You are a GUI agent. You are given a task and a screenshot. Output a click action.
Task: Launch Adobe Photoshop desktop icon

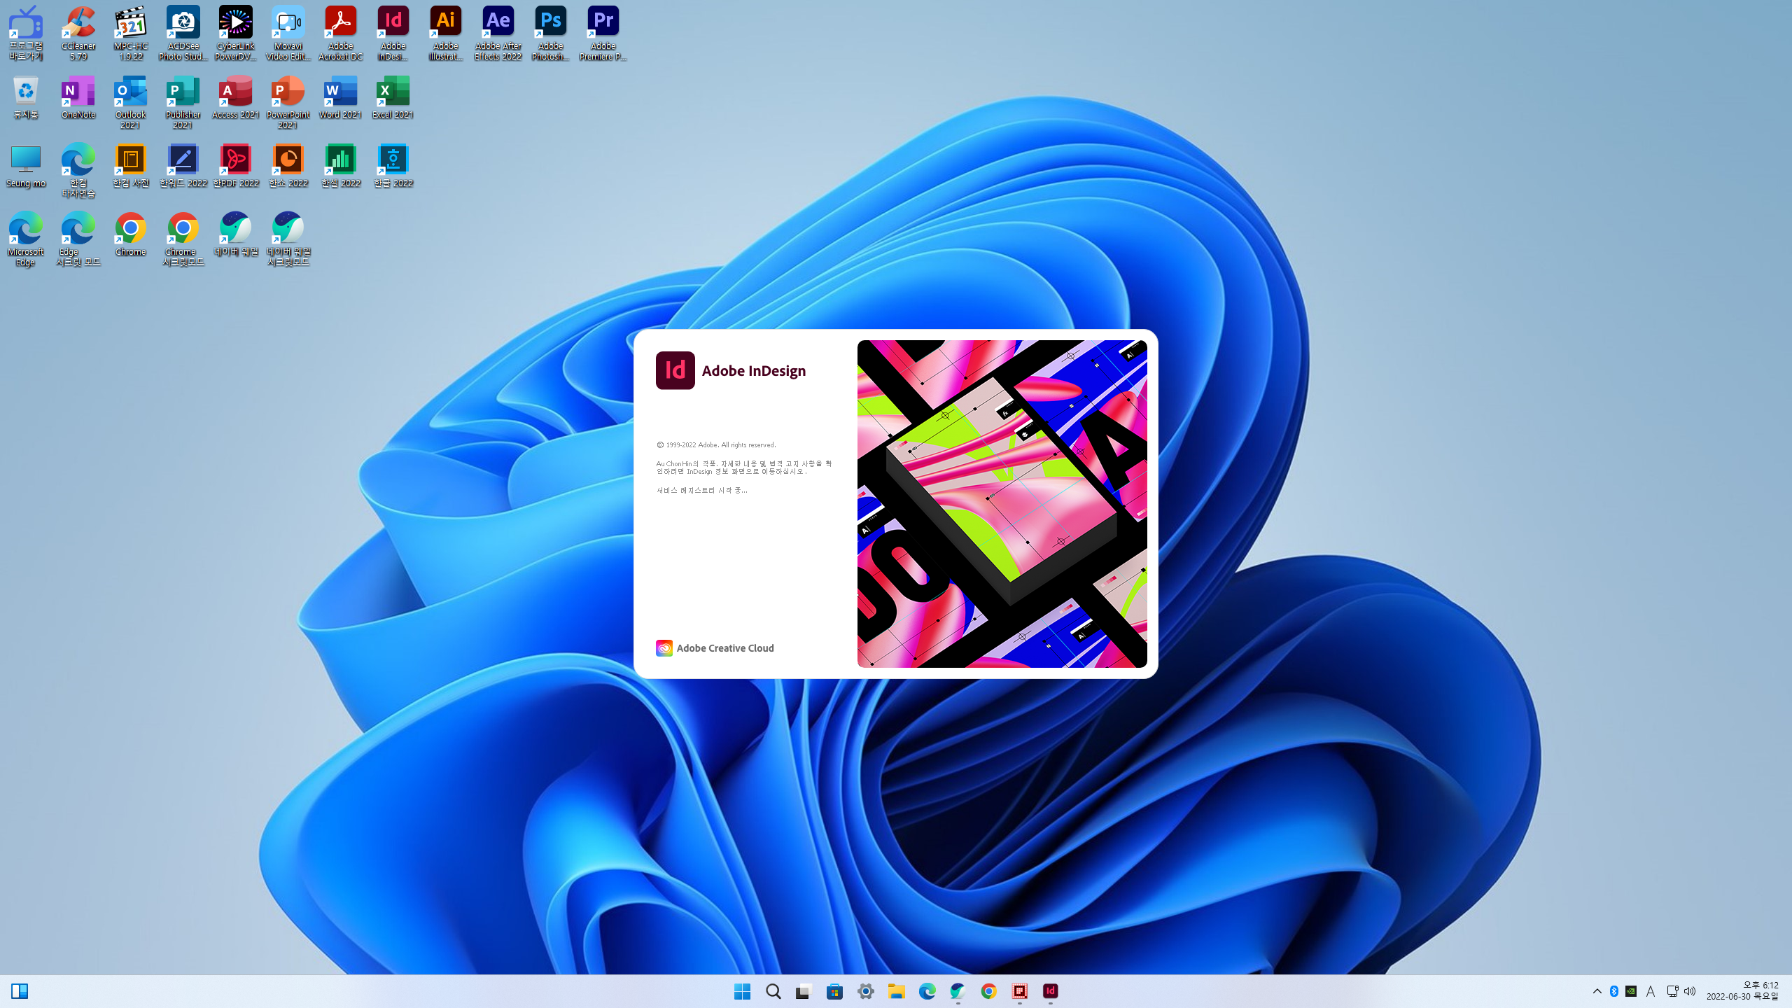(550, 32)
